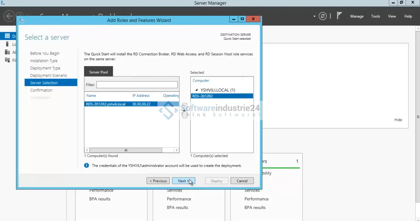Viewport: 420px width, 221px height.
Task: Go back with the Previous button
Action: 158,181
